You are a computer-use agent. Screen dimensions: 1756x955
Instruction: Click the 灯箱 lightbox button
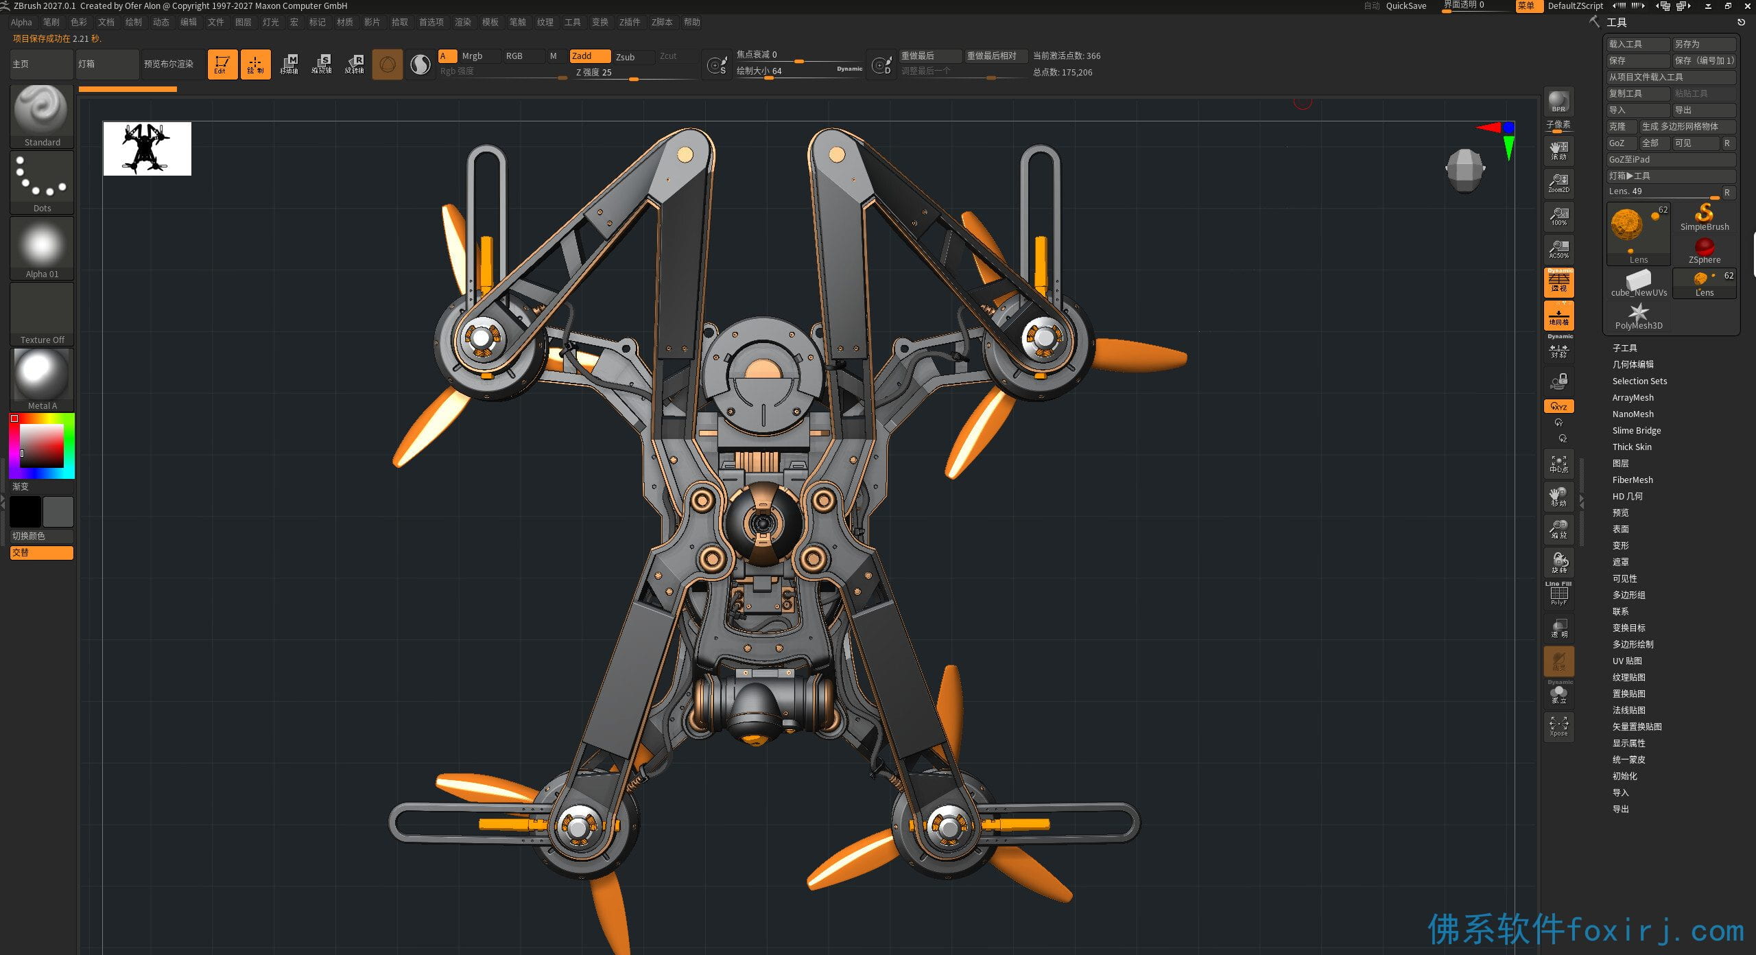pyautogui.click(x=108, y=64)
